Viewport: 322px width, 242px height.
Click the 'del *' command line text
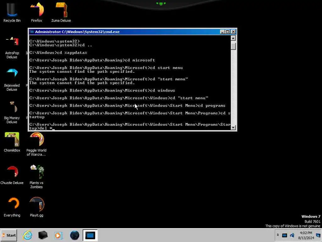(46, 128)
